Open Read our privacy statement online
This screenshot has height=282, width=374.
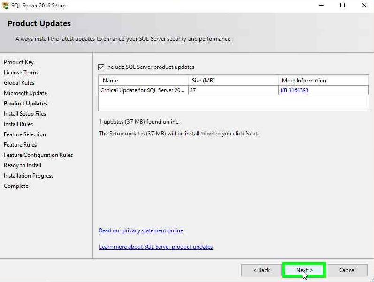point(141,230)
